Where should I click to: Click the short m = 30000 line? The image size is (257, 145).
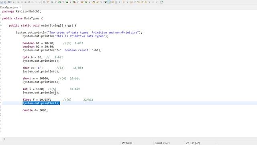[36, 79]
